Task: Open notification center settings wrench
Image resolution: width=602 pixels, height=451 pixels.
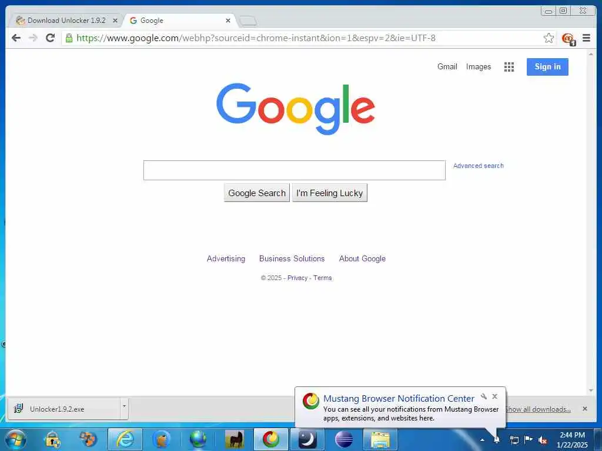Action: pyautogui.click(x=484, y=396)
